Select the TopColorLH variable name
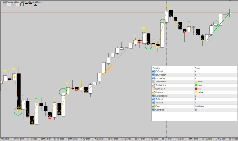The height and width of the screenshot is (141, 238). tap(161, 85)
